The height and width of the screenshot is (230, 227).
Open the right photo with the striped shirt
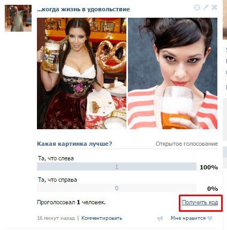click(173, 73)
